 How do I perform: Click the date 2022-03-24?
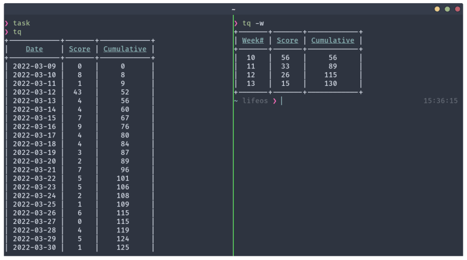(34, 196)
